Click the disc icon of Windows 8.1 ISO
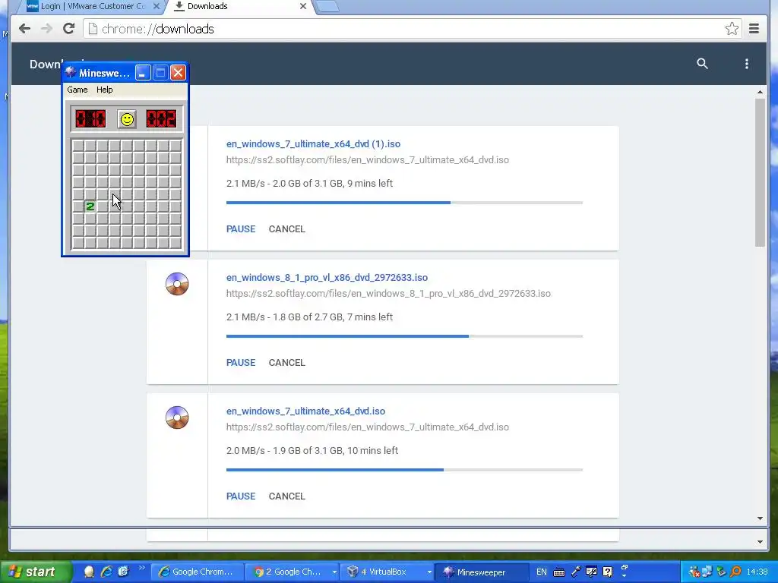 pos(177,284)
